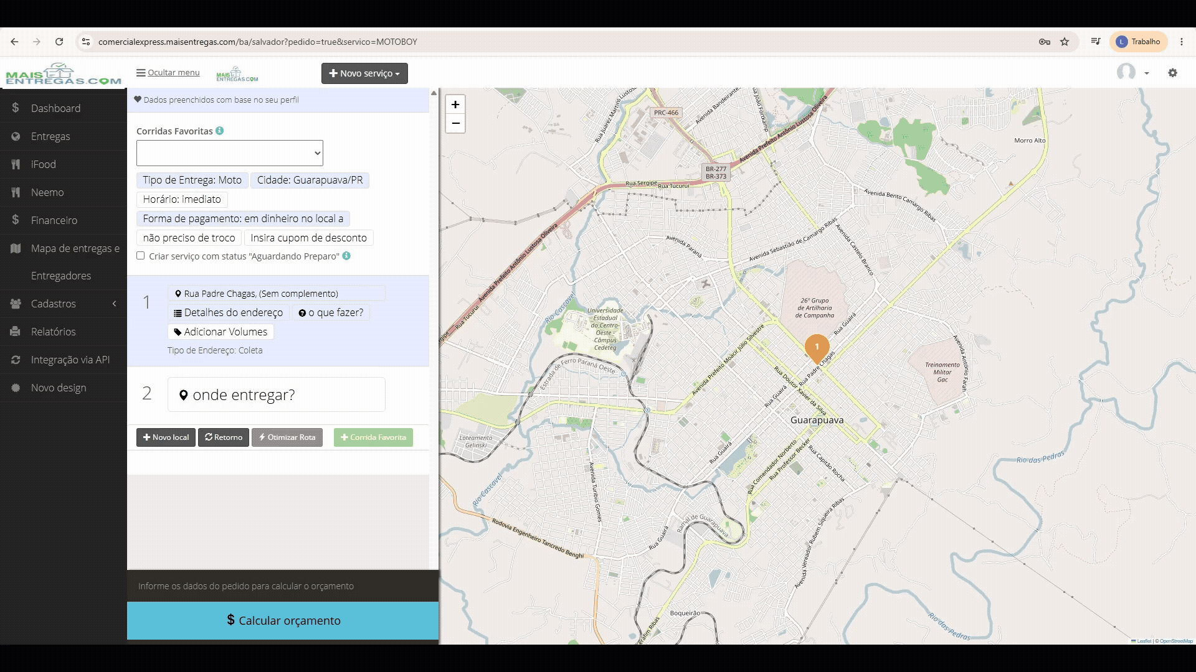Click Adicionar Volumes tag button

pyautogui.click(x=221, y=332)
